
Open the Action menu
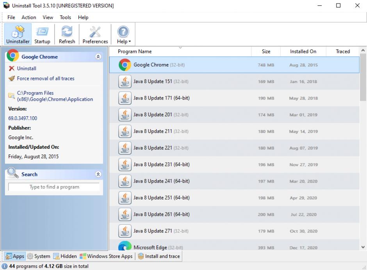pyautogui.click(x=29, y=17)
